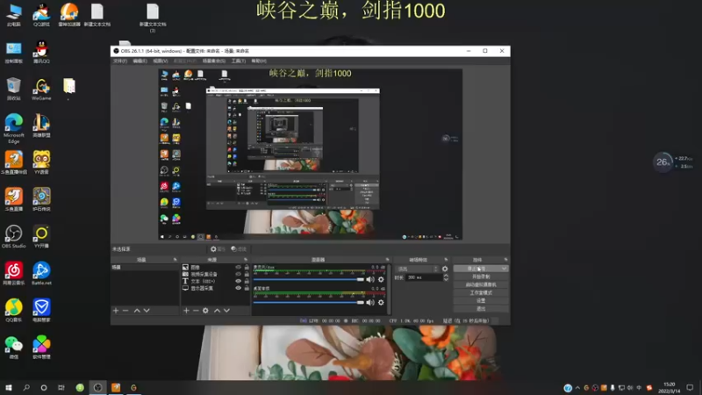Click 启动虚拟摄像机 button
The width and height of the screenshot is (702, 395).
click(481, 284)
